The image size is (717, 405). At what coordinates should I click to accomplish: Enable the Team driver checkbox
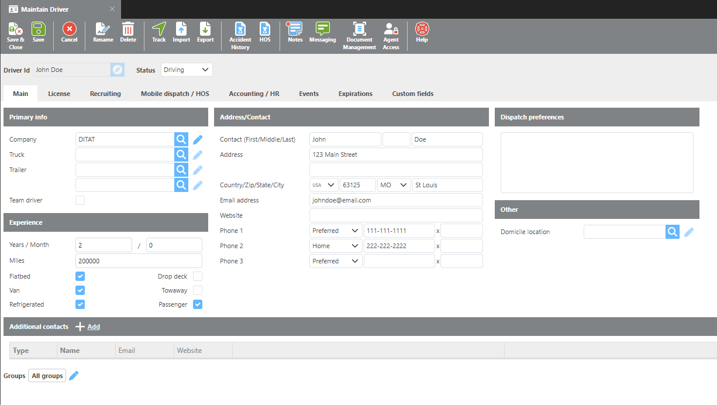tap(80, 200)
